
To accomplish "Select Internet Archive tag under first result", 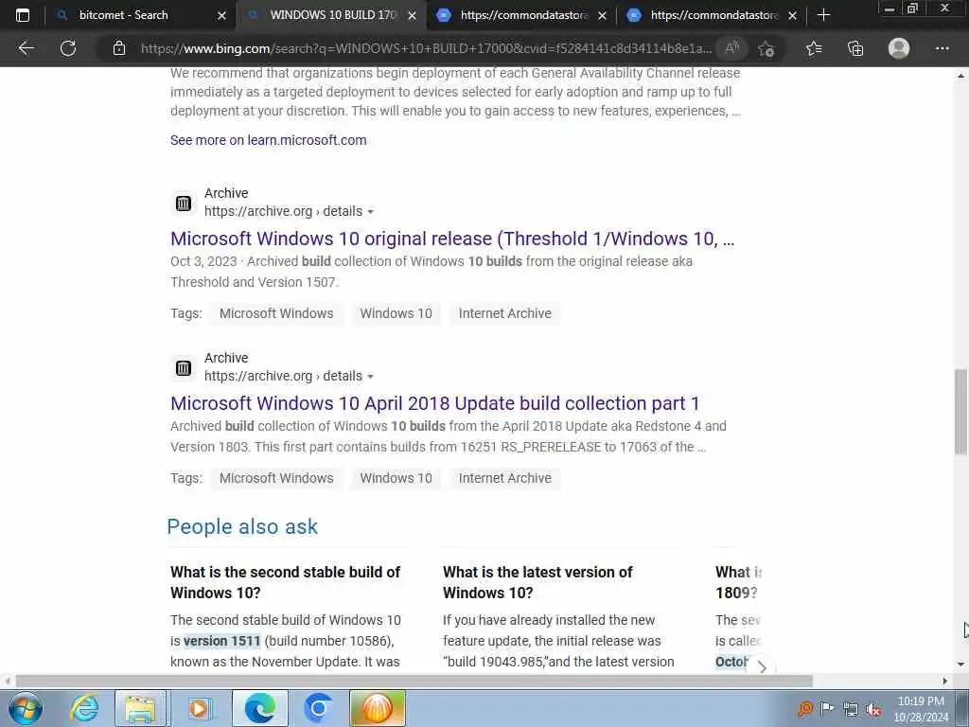I will [x=505, y=313].
